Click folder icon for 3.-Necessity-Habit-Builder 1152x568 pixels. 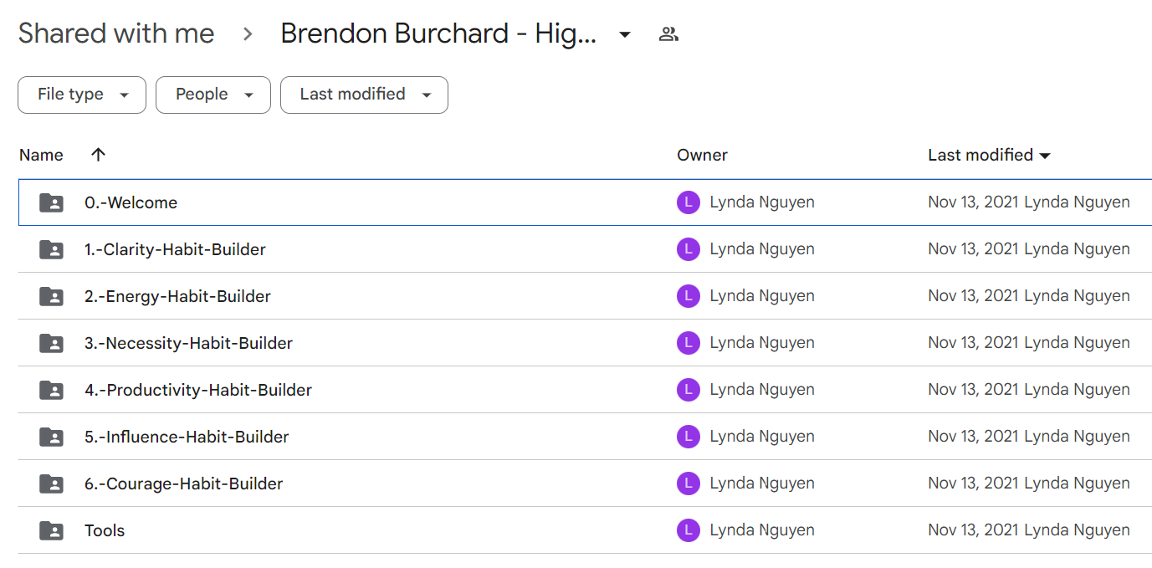tap(51, 343)
